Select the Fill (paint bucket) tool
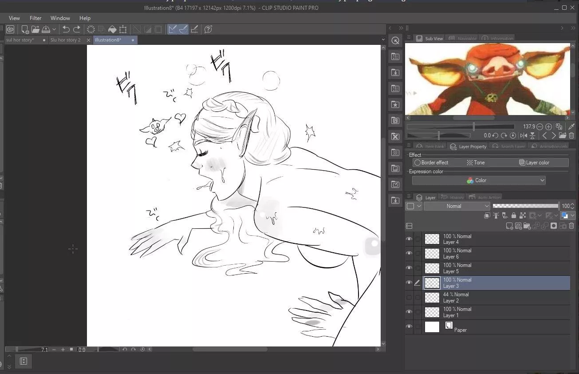The width and height of the screenshot is (579, 374). click(x=112, y=29)
